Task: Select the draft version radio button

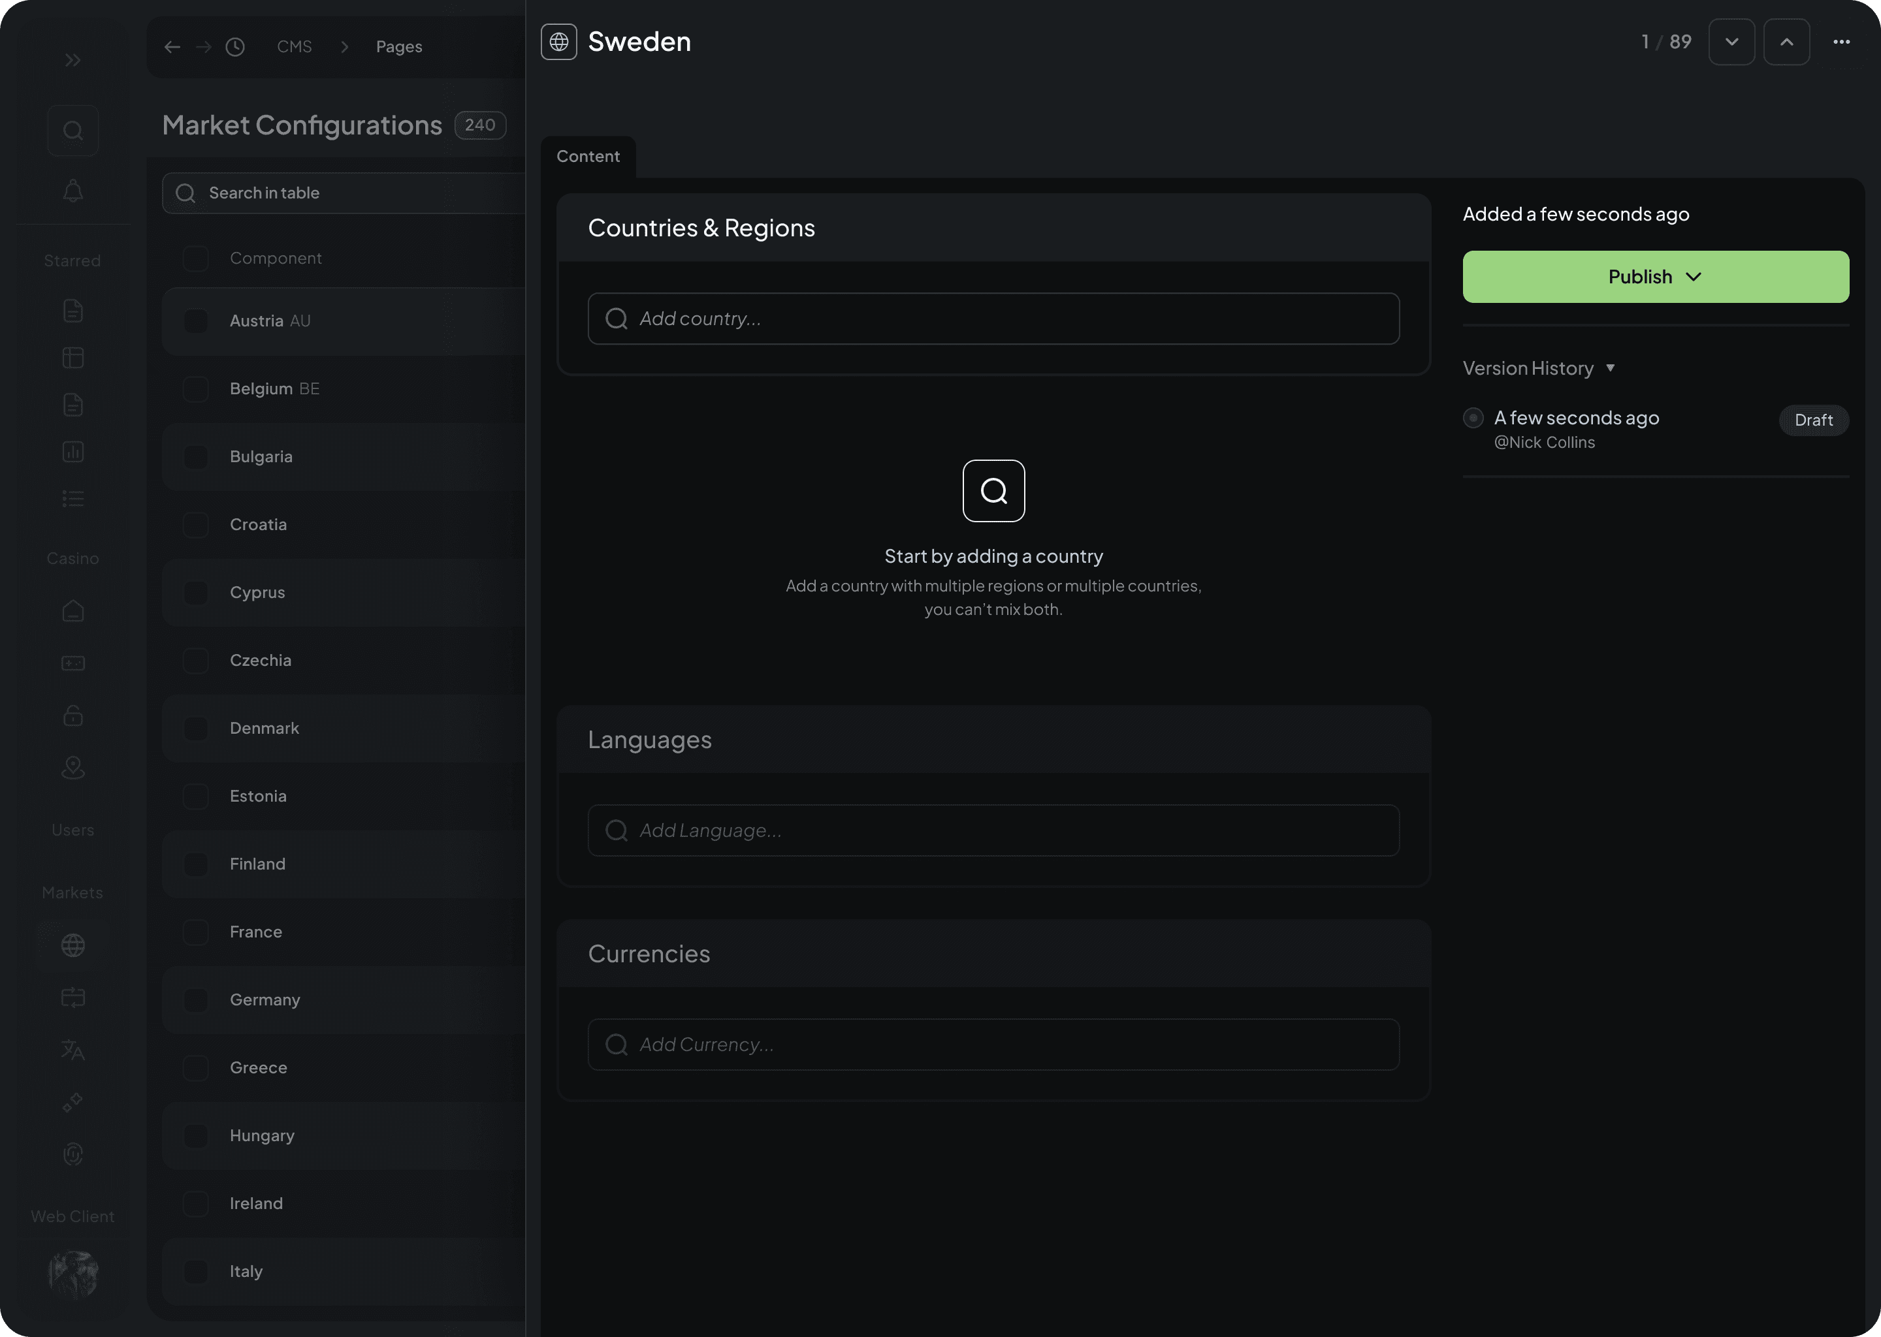Action: (1473, 418)
